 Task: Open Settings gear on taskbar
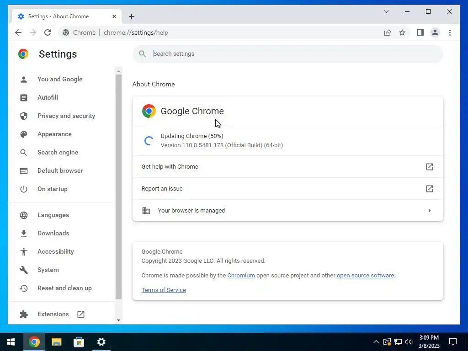tap(101, 342)
